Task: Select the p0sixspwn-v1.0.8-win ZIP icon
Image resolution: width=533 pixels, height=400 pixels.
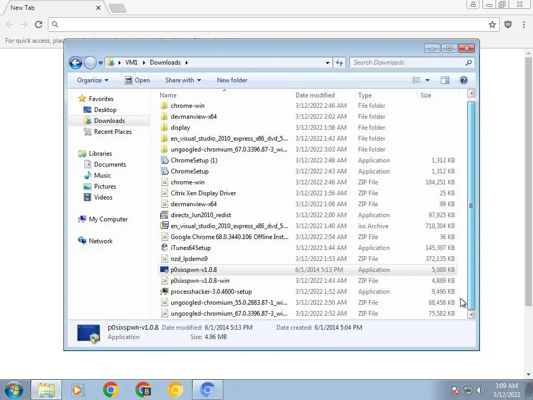Action: (x=164, y=281)
